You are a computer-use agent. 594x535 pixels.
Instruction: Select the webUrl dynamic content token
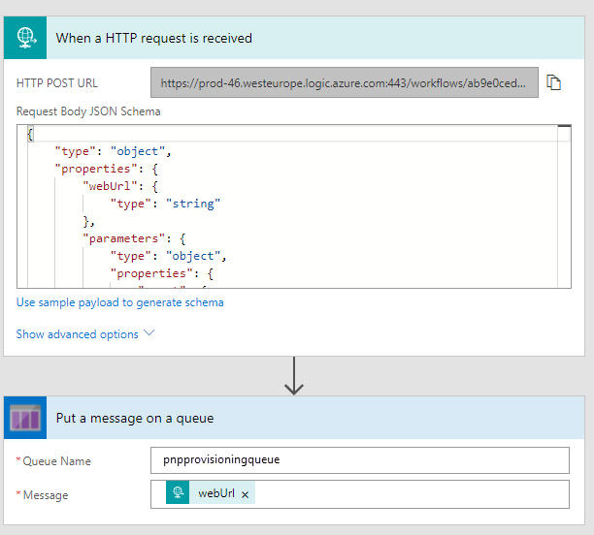[x=211, y=492]
